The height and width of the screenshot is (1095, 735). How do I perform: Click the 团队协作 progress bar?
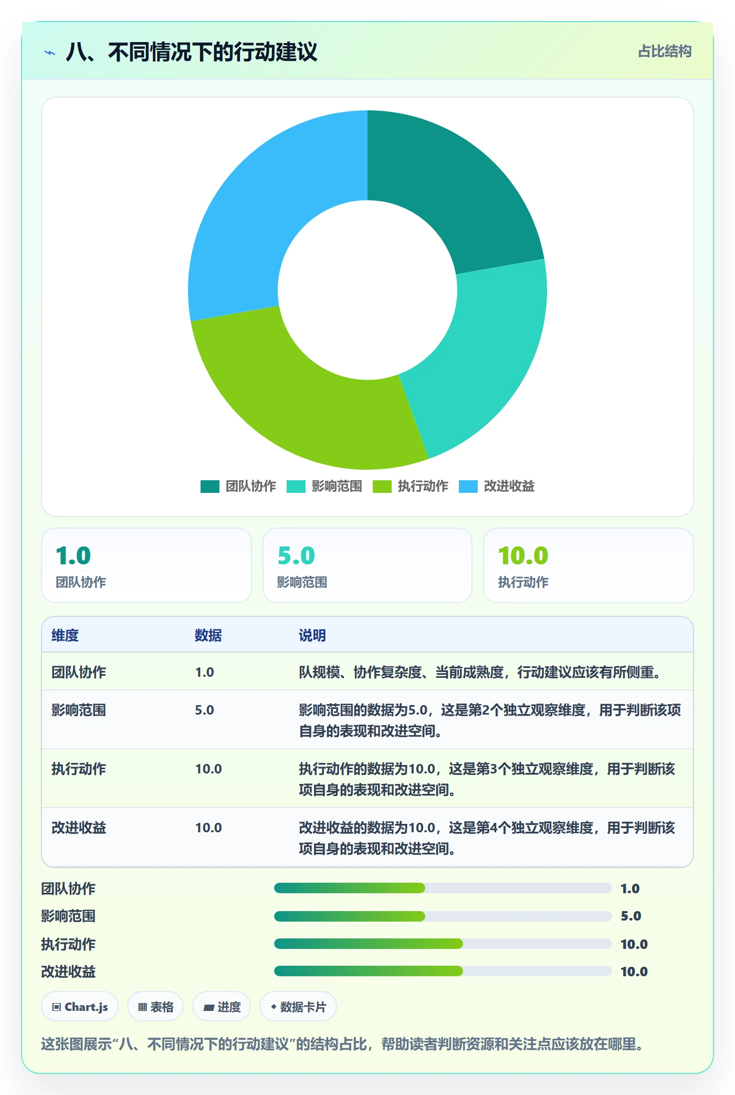click(443, 888)
